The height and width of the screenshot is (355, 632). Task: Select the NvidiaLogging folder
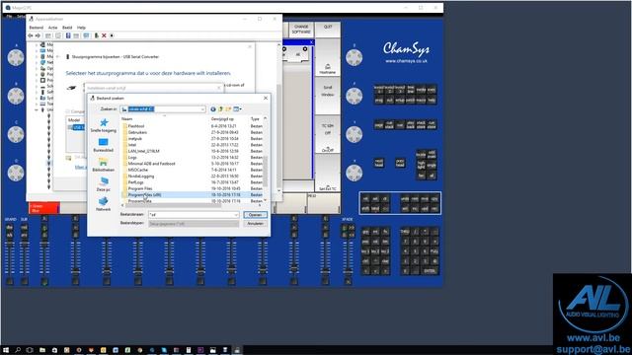coord(141,177)
